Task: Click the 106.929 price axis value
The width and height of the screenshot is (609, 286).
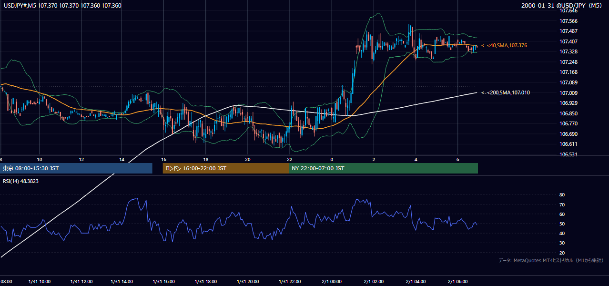Action: click(x=568, y=103)
